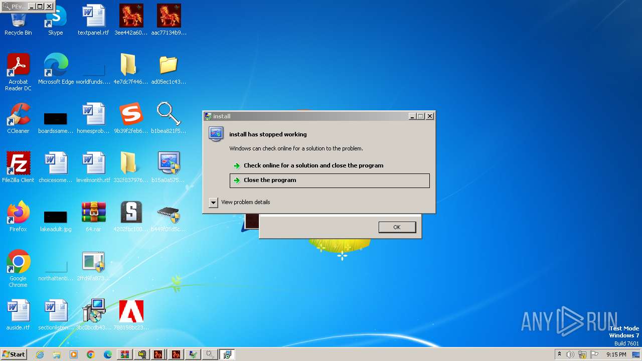Screen dimensions: 642x361
Task: Open the Recycle Bin desktop icon
Action: [x=18, y=20]
